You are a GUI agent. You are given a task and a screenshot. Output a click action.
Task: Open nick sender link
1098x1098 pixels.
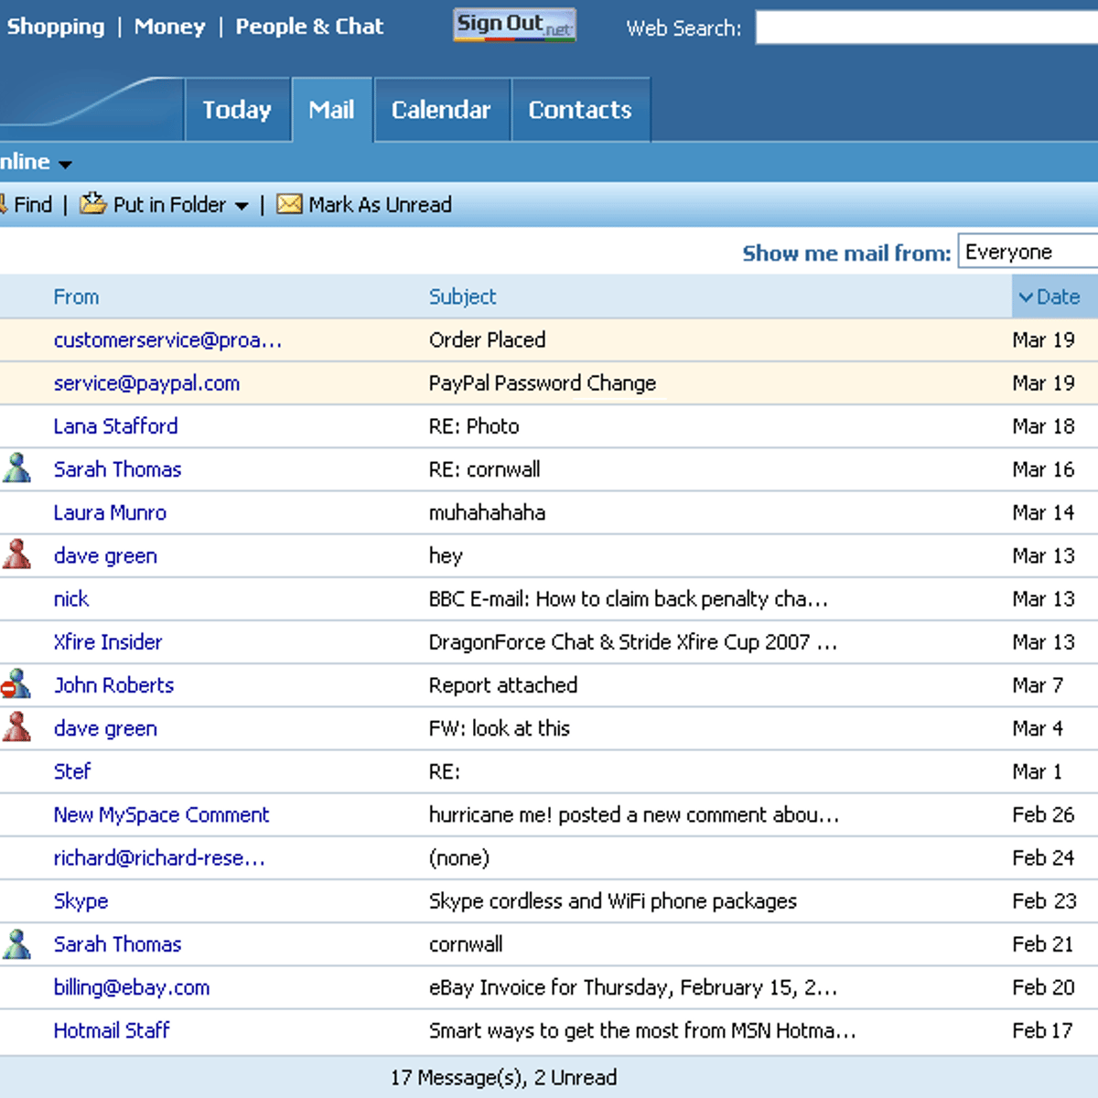pos(70,598)
